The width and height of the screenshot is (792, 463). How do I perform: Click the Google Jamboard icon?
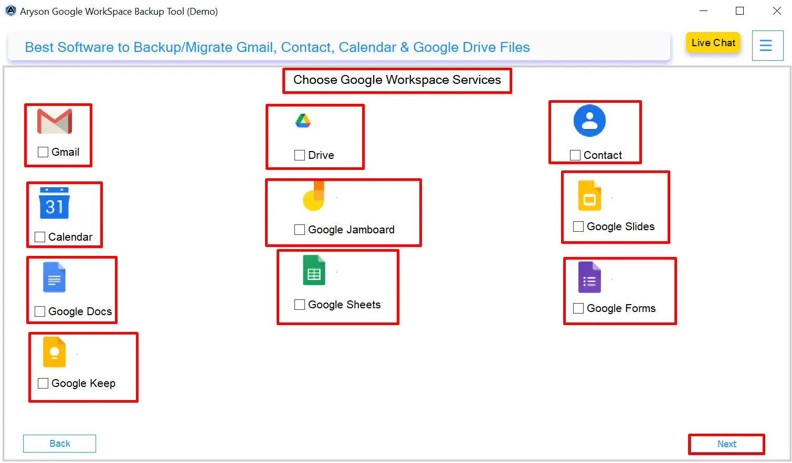click(313, 196)
